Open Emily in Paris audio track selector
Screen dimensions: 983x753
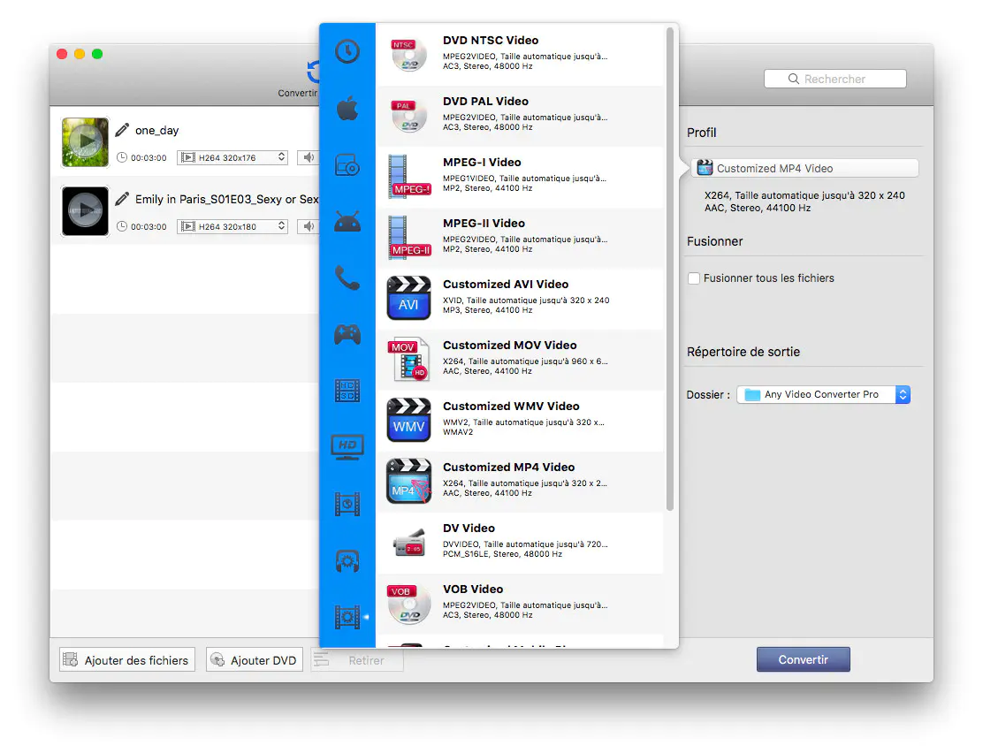(309, 226)
